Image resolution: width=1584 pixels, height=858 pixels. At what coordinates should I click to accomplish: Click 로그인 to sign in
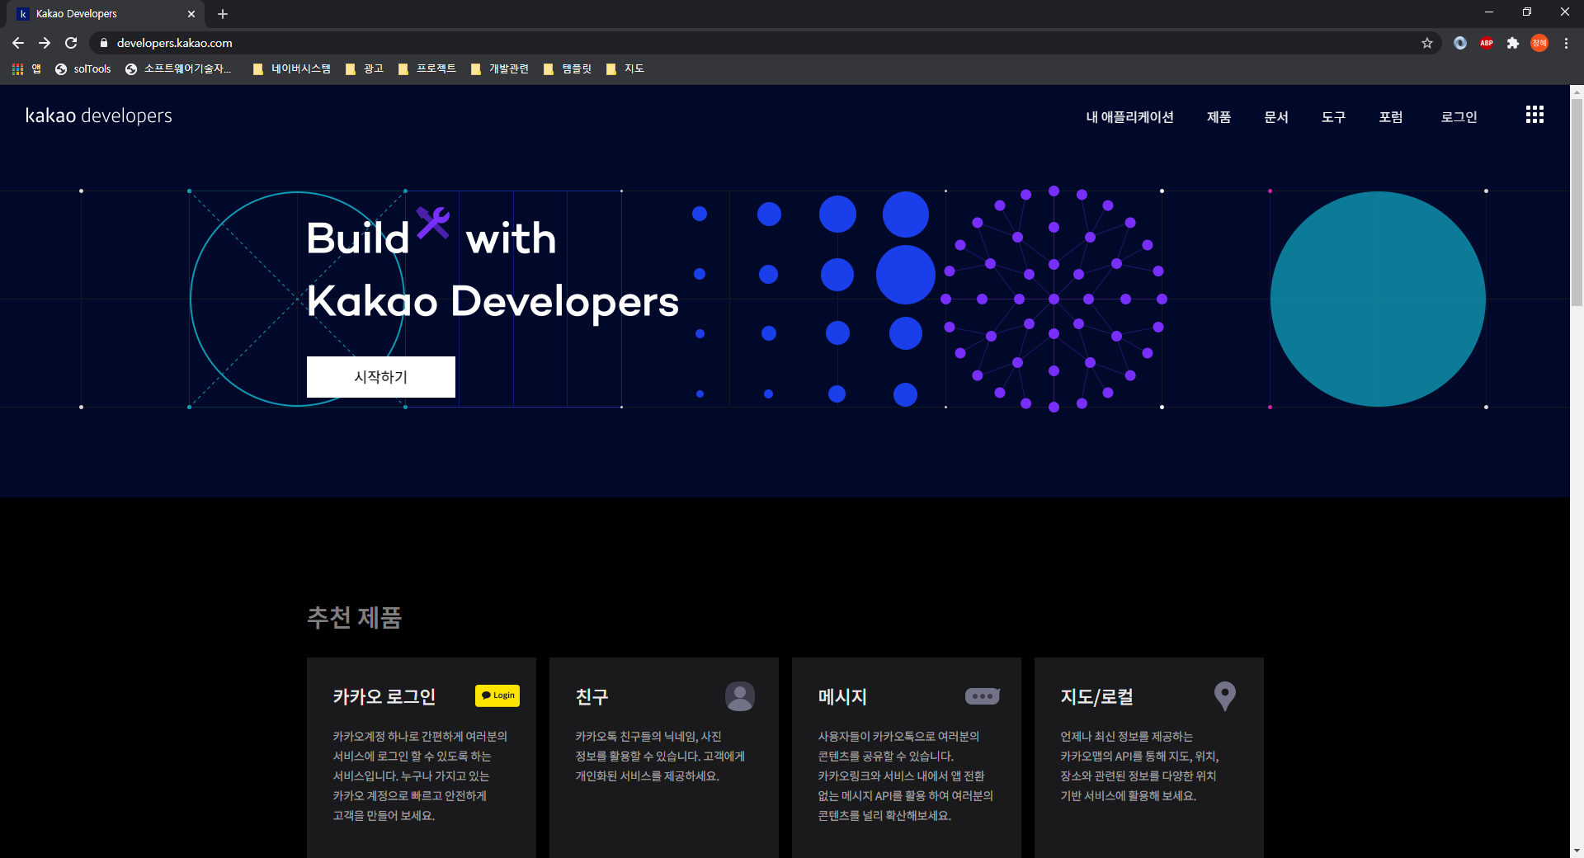click(1459, 117)
